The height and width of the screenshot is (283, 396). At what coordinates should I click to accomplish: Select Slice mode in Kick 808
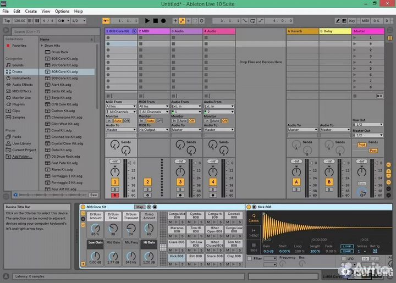(254, 247)
